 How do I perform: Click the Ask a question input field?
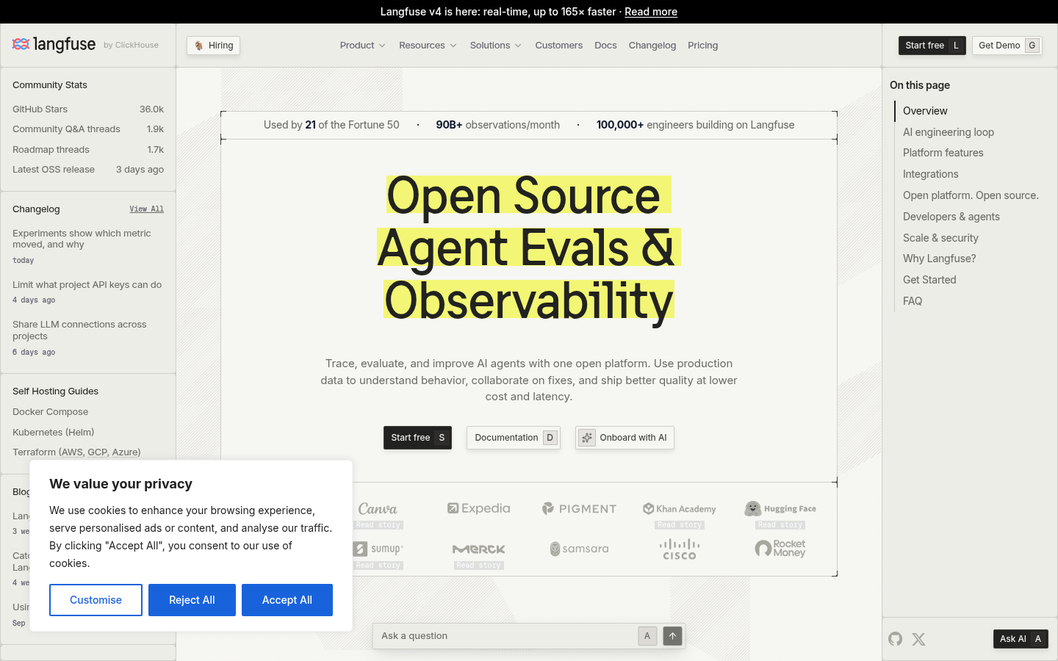(x=507, y=636)
